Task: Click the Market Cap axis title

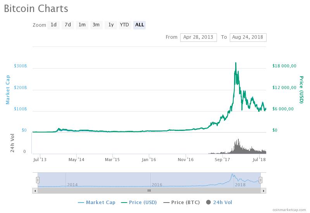Action: 7,90
